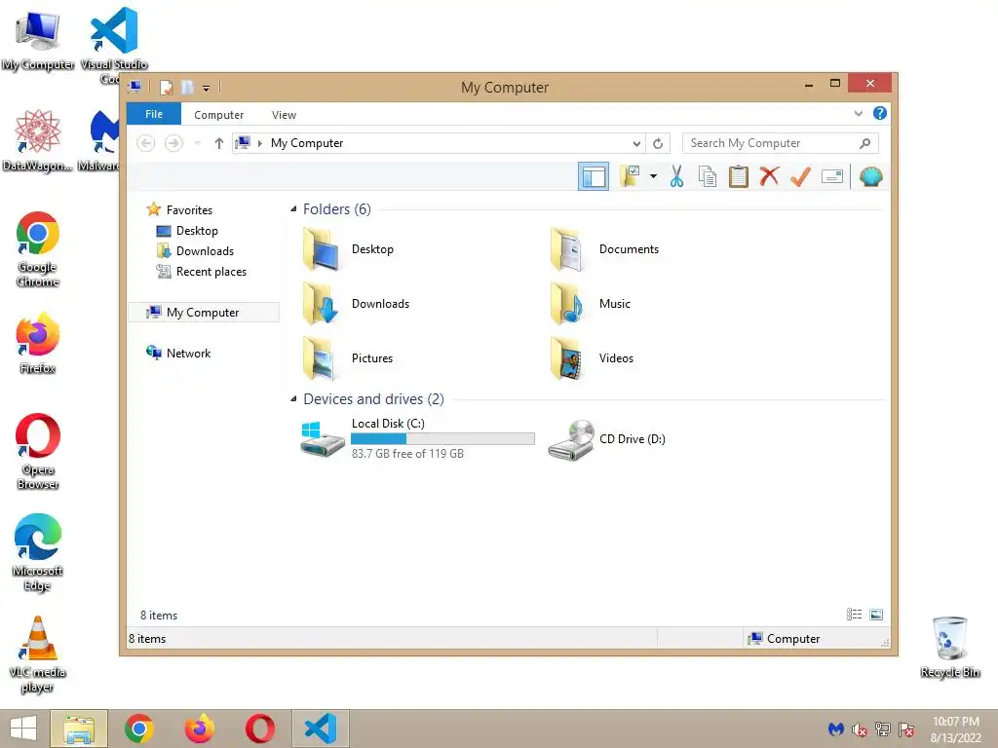The height and width of the screenshot is (748, 998).
Task: Select My Computer in the navigation pane
Action: [x=203, y=313]
